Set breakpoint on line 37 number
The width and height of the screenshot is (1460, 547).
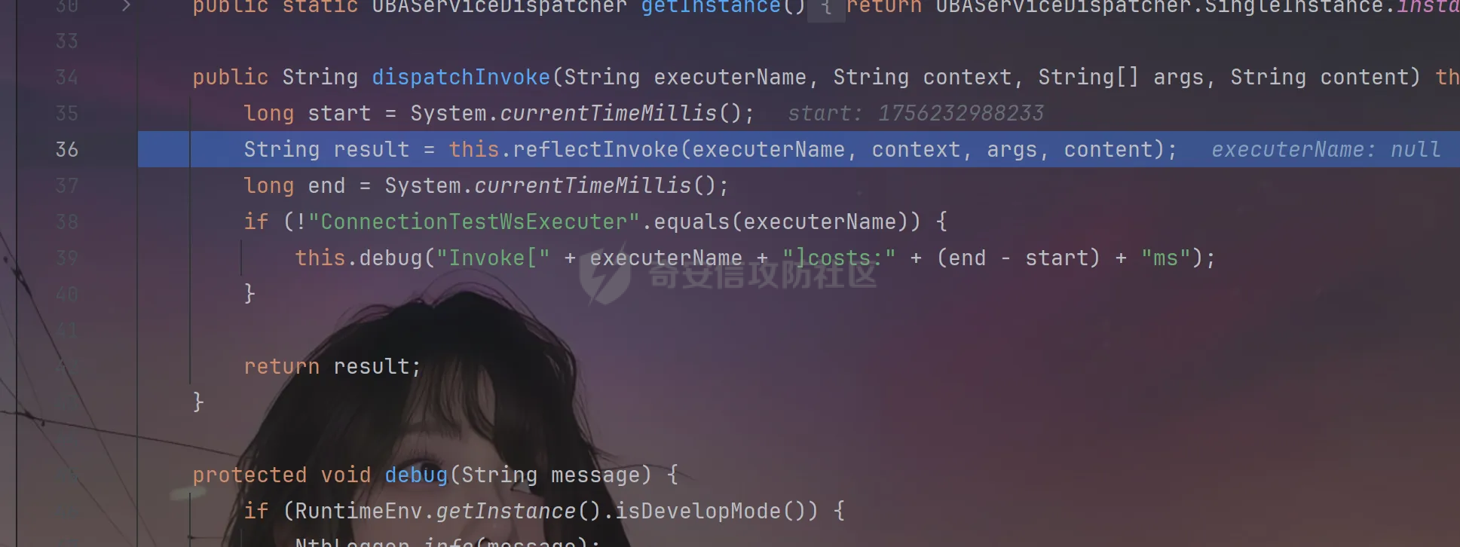(67, 185)
